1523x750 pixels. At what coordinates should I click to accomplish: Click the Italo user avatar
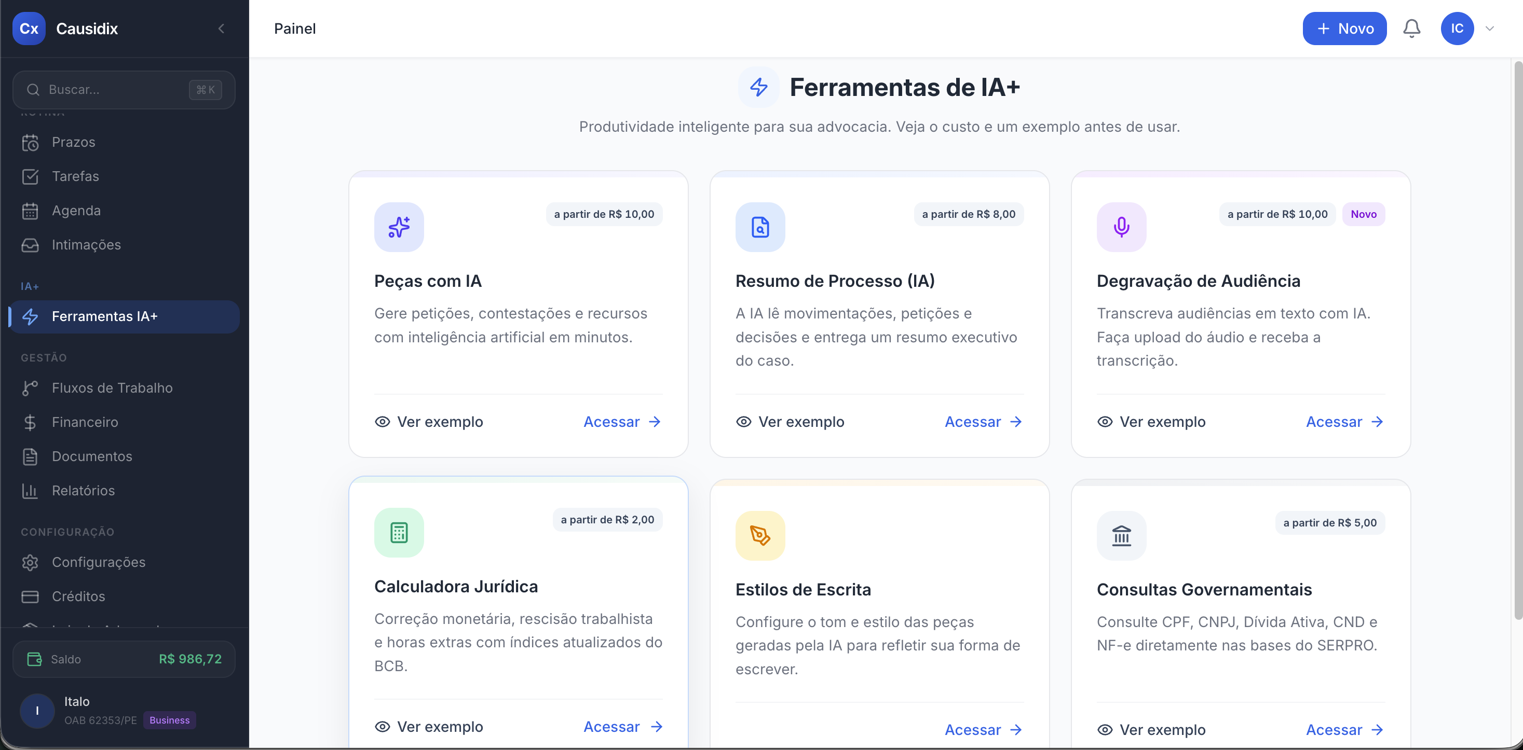coord(37,711)
